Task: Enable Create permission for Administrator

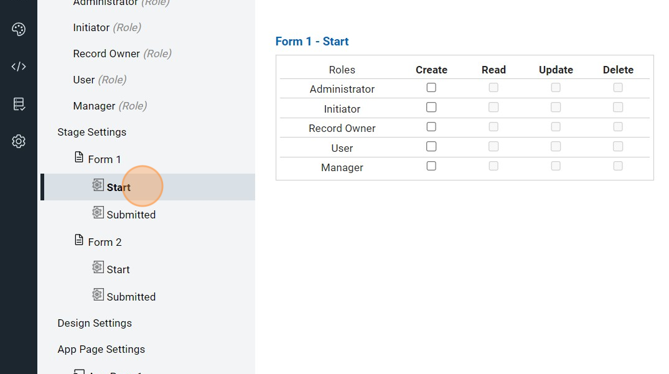Action: pyautogui.click(x=431, y=88)
